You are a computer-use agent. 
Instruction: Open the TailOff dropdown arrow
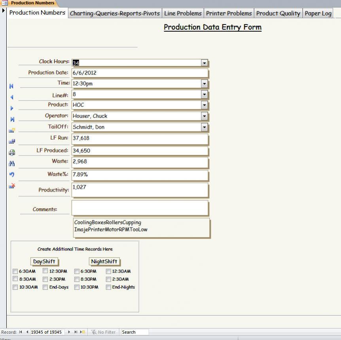[204, 127]
